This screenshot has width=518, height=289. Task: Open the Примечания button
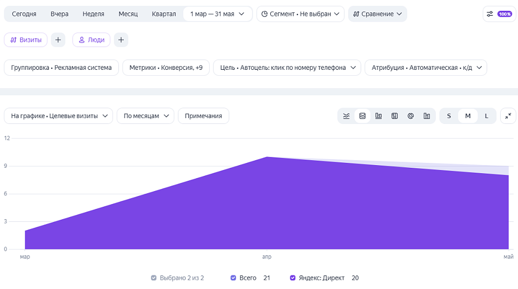pyautogui.click(x=203, y=116)
